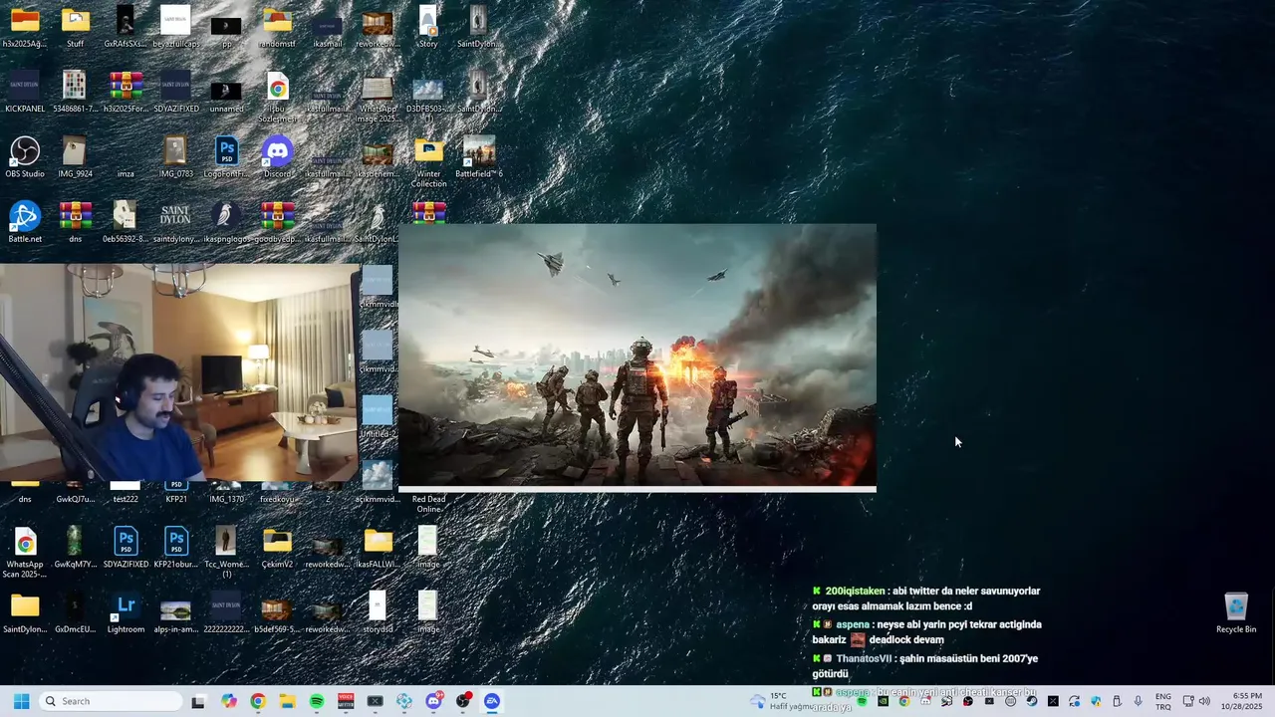
Task: Select h3x2025For archive icon
Action: (x=126, y=92)
